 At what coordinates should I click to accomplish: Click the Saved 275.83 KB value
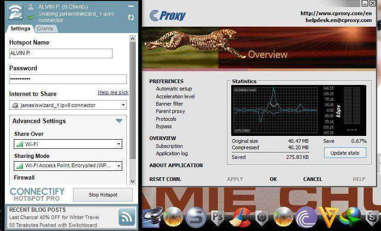pos(297,157)
